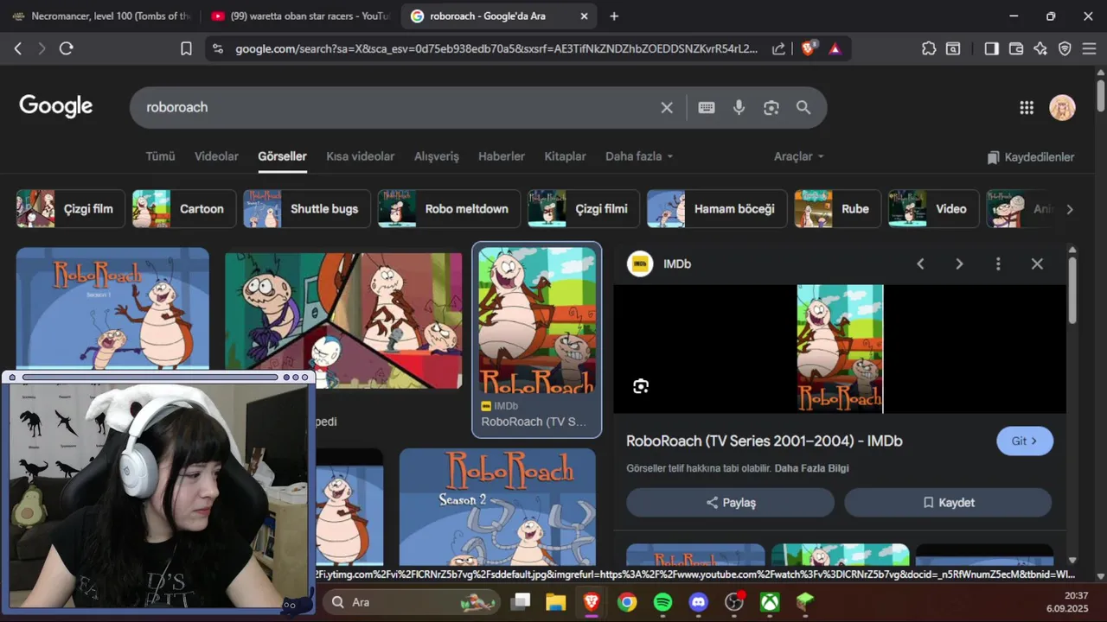Show next image in preview panel
1107x622 pixels.
[x=959, y=263]
